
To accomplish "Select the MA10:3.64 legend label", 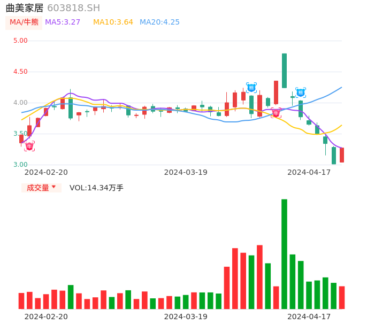I will [x=113, y=22].
